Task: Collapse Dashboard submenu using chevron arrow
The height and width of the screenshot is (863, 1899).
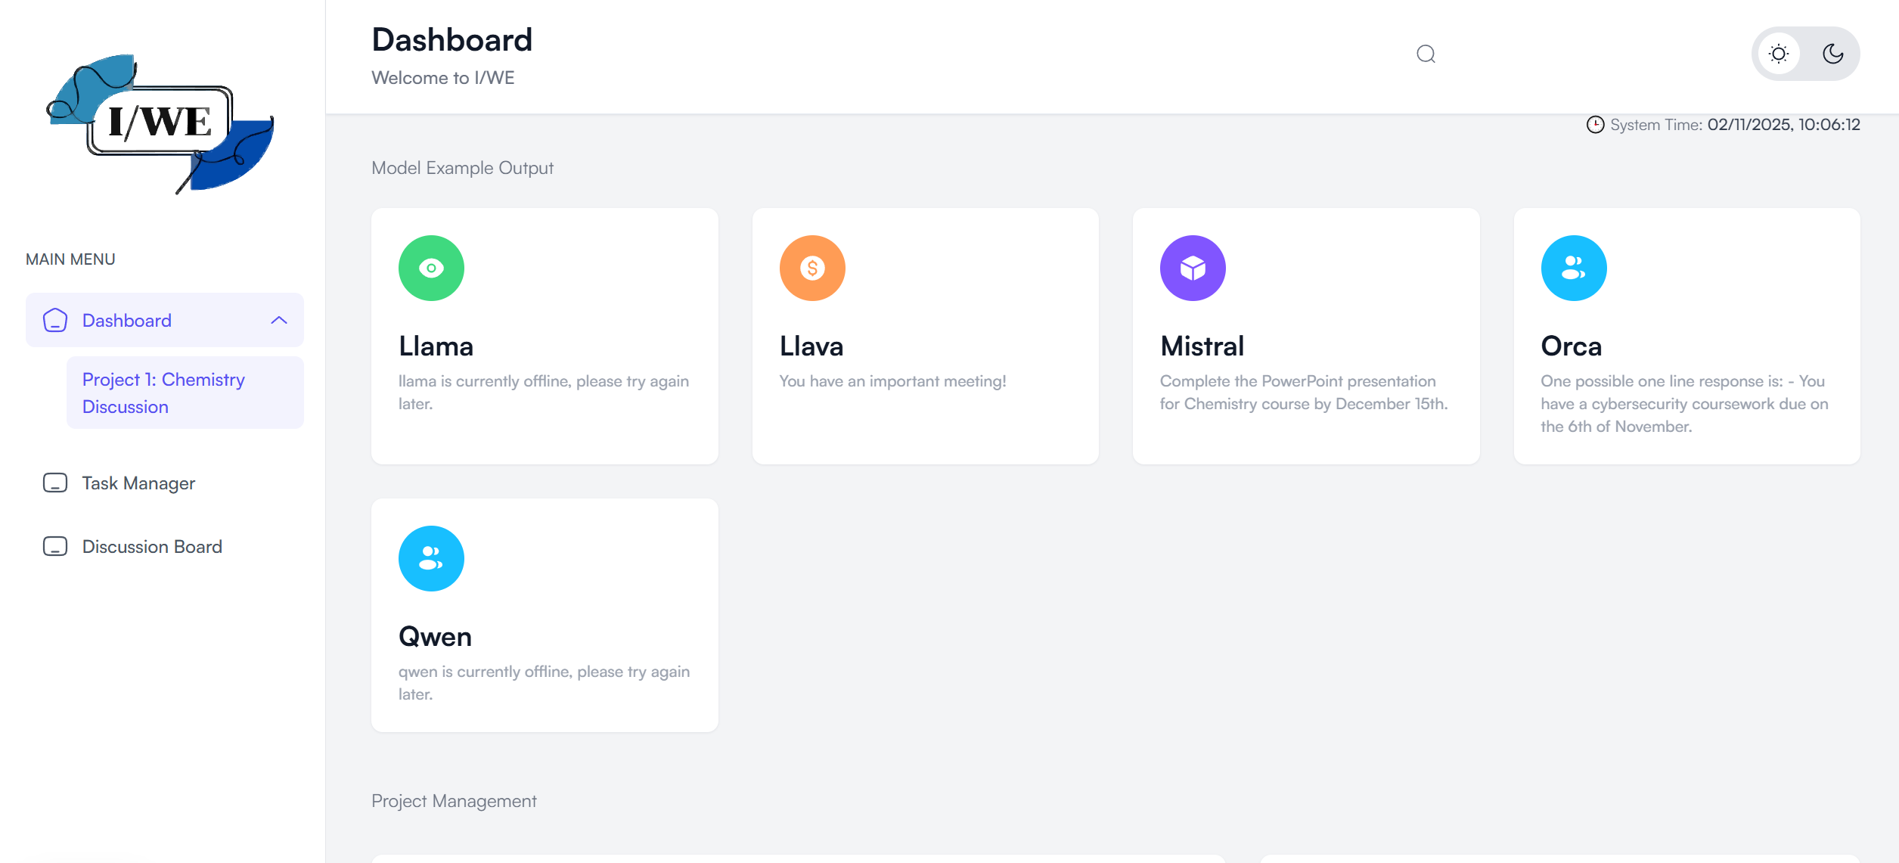Action: (279, 320)
